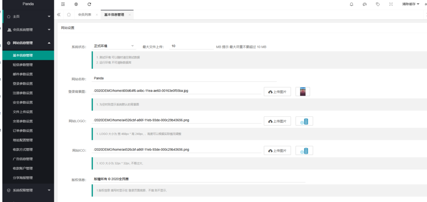Image resolution: width=427 pixels, height=202 pixels.
Task: Click 上传图片 button for 登录背景图
Action: coord(277,92)
